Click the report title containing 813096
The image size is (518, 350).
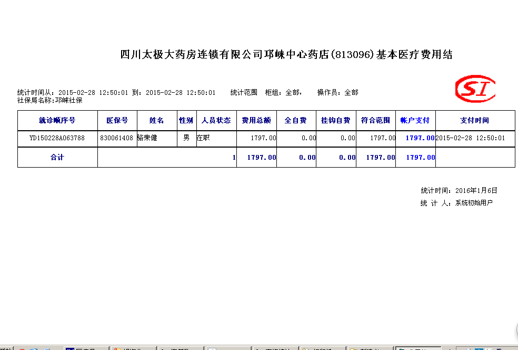click(x=286, y=54)
